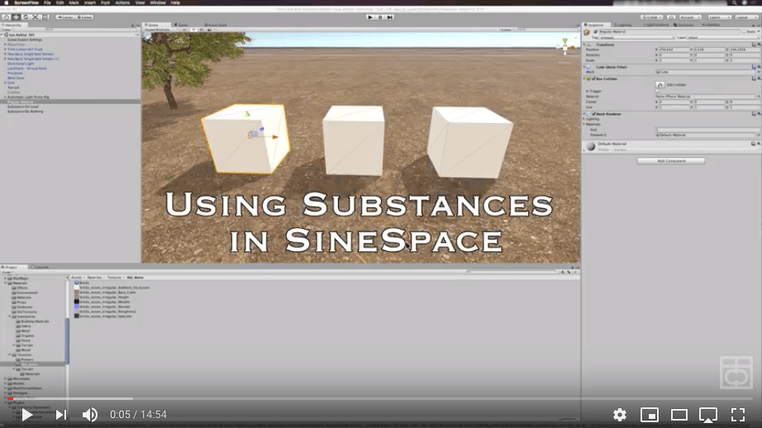Screen dimensions: 762x428
Task: Mute the video volume speaker icon
Action: [x=90, y=415]
